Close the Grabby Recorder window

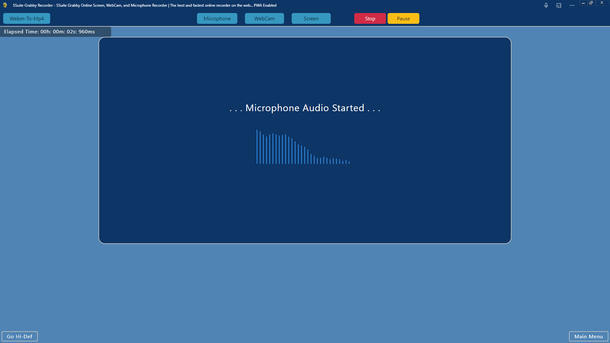tap(602, 3)
